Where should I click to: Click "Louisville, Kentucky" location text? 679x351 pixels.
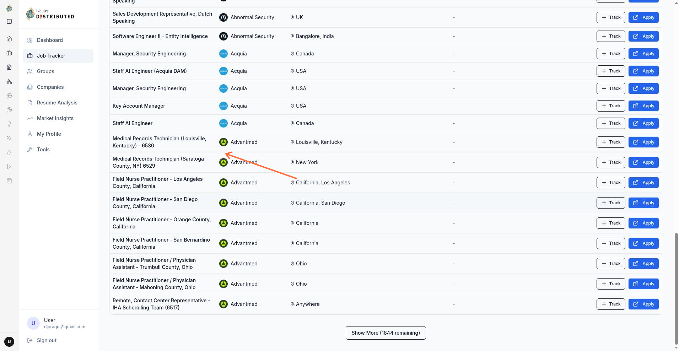point(319,142)
